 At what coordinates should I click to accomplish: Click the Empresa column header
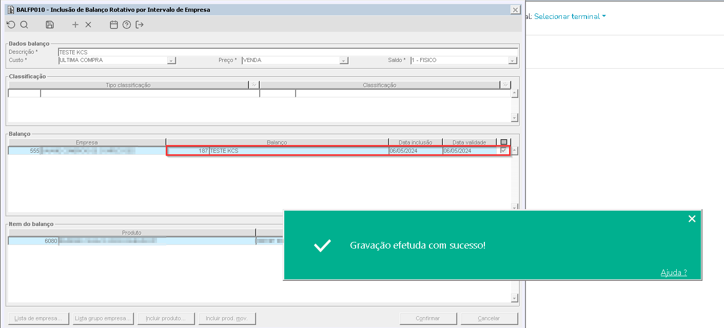click(x=87, y=142)
